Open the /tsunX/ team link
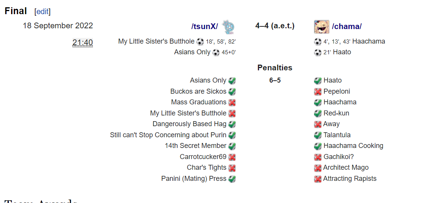 click(204, 26)
